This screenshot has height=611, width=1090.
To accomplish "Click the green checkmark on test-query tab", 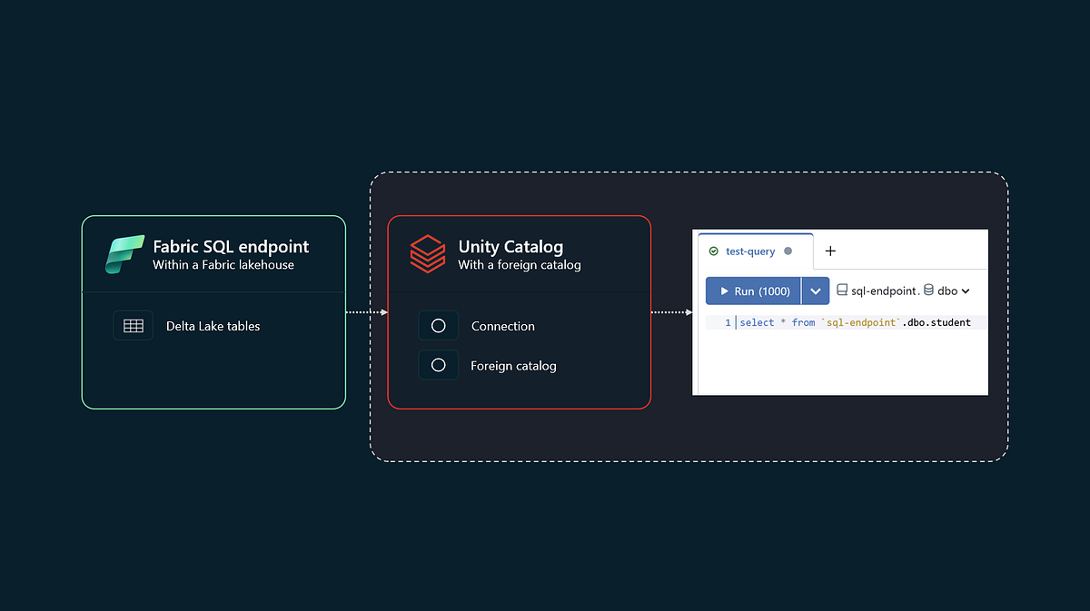I will [x=713, y=251].
